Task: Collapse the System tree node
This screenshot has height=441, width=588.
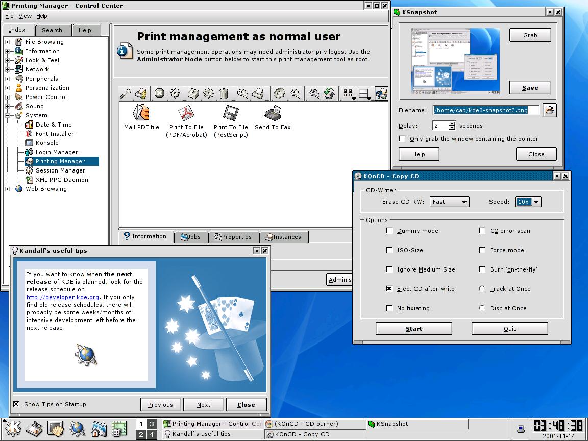Action: tap(7, 115)
